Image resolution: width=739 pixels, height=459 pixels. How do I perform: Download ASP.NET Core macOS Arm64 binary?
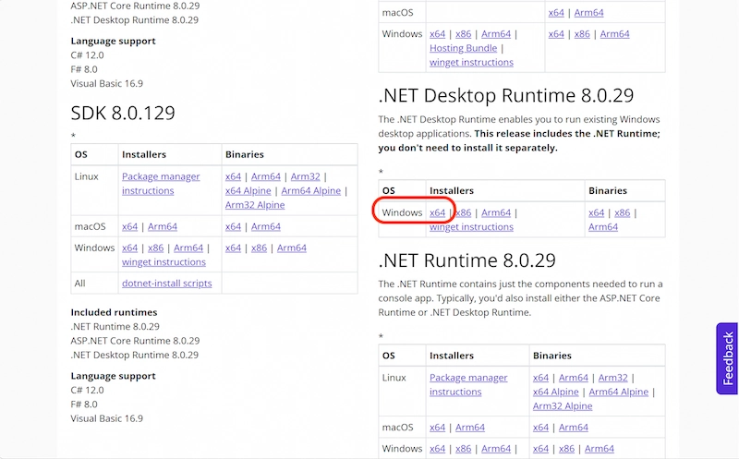[589, 13]
